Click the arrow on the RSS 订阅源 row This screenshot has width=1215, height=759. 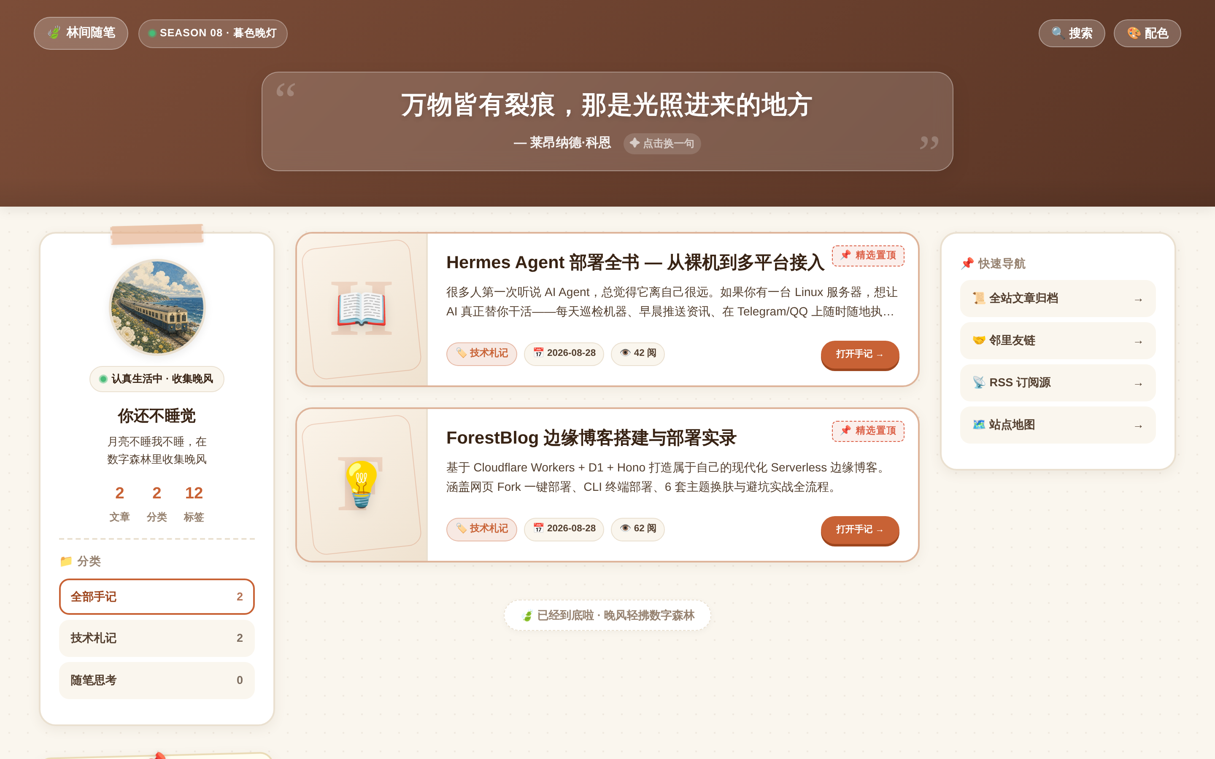click(1138, 384)
